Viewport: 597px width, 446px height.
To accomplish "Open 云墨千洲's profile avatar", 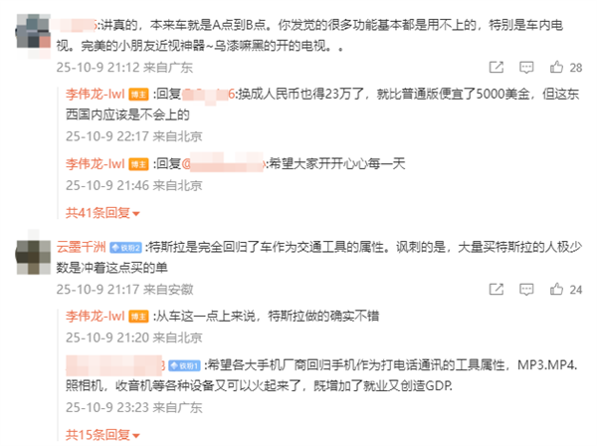I will [x=34, y=253].
